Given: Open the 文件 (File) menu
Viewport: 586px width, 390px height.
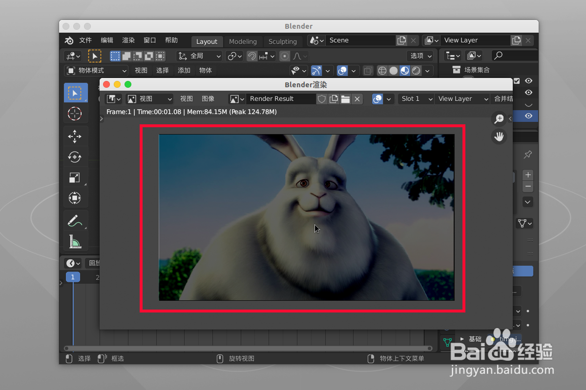Looking at the screenshot, I should (x=85, y=40).
